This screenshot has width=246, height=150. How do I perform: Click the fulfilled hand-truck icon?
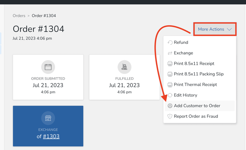point(124,67)
